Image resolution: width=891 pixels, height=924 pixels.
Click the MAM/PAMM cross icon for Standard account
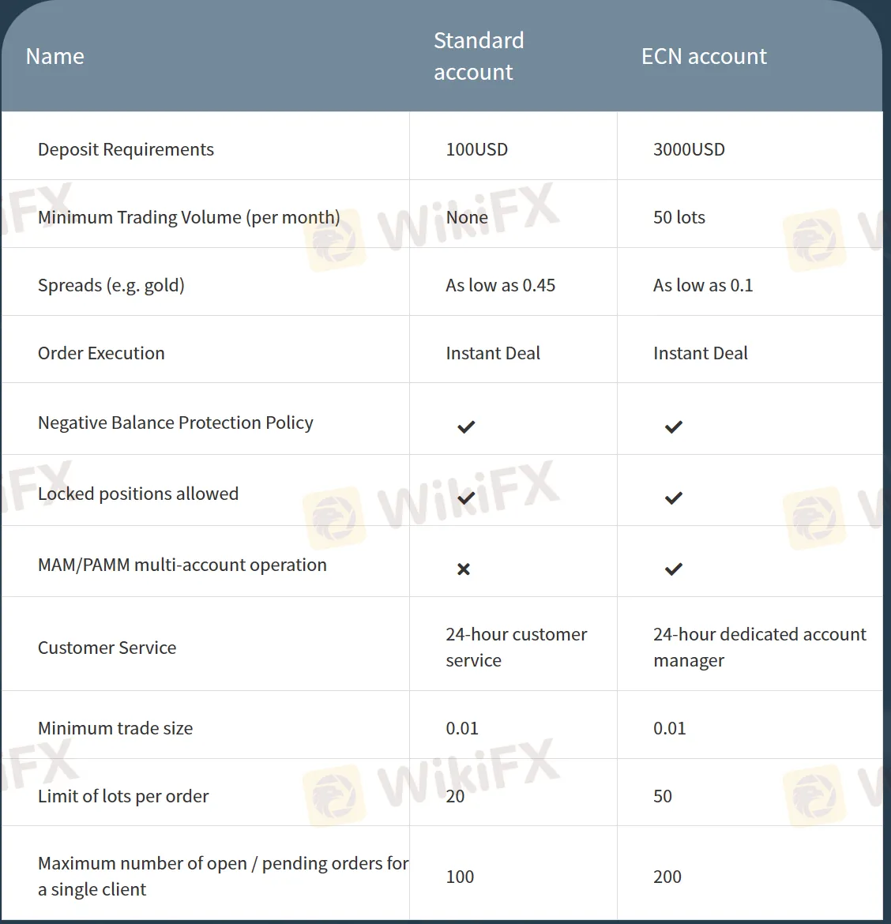coord(464,569)
